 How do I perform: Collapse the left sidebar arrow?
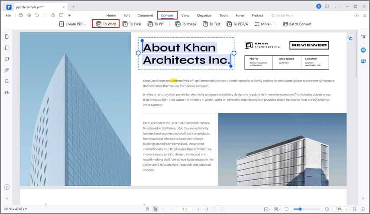pos(7,198)
